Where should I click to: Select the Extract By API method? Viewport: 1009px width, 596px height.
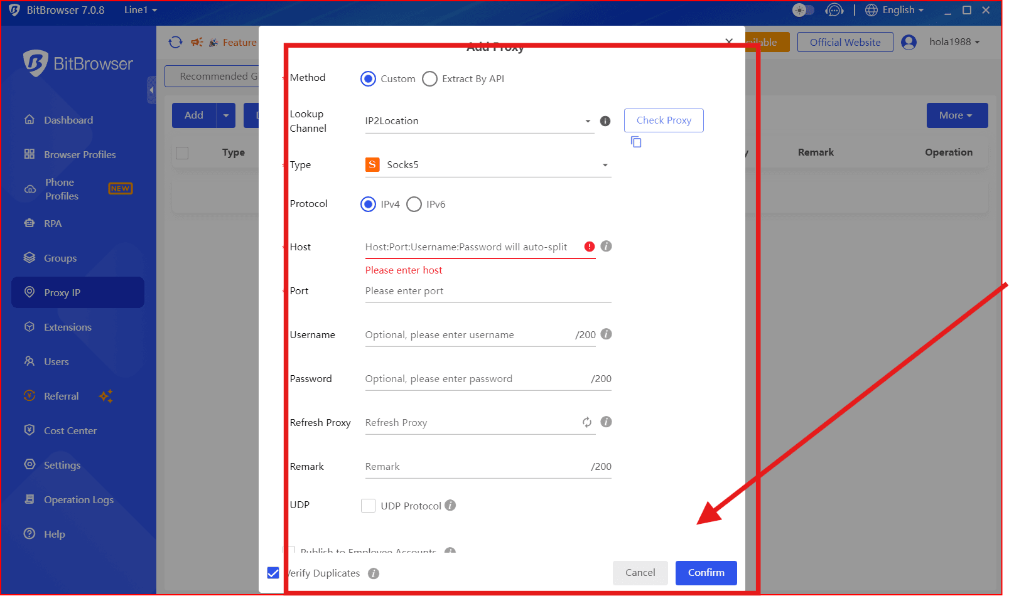tap(430, 79)
